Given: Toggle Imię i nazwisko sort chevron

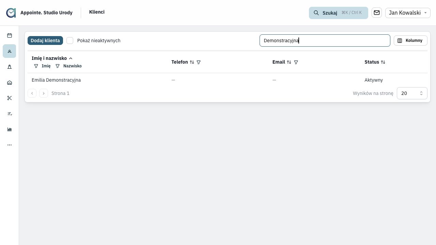Looking at the screenshot, I should tap(71, 59).
